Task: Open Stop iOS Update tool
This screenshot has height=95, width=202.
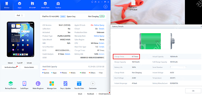Action: tap(65, 85)
